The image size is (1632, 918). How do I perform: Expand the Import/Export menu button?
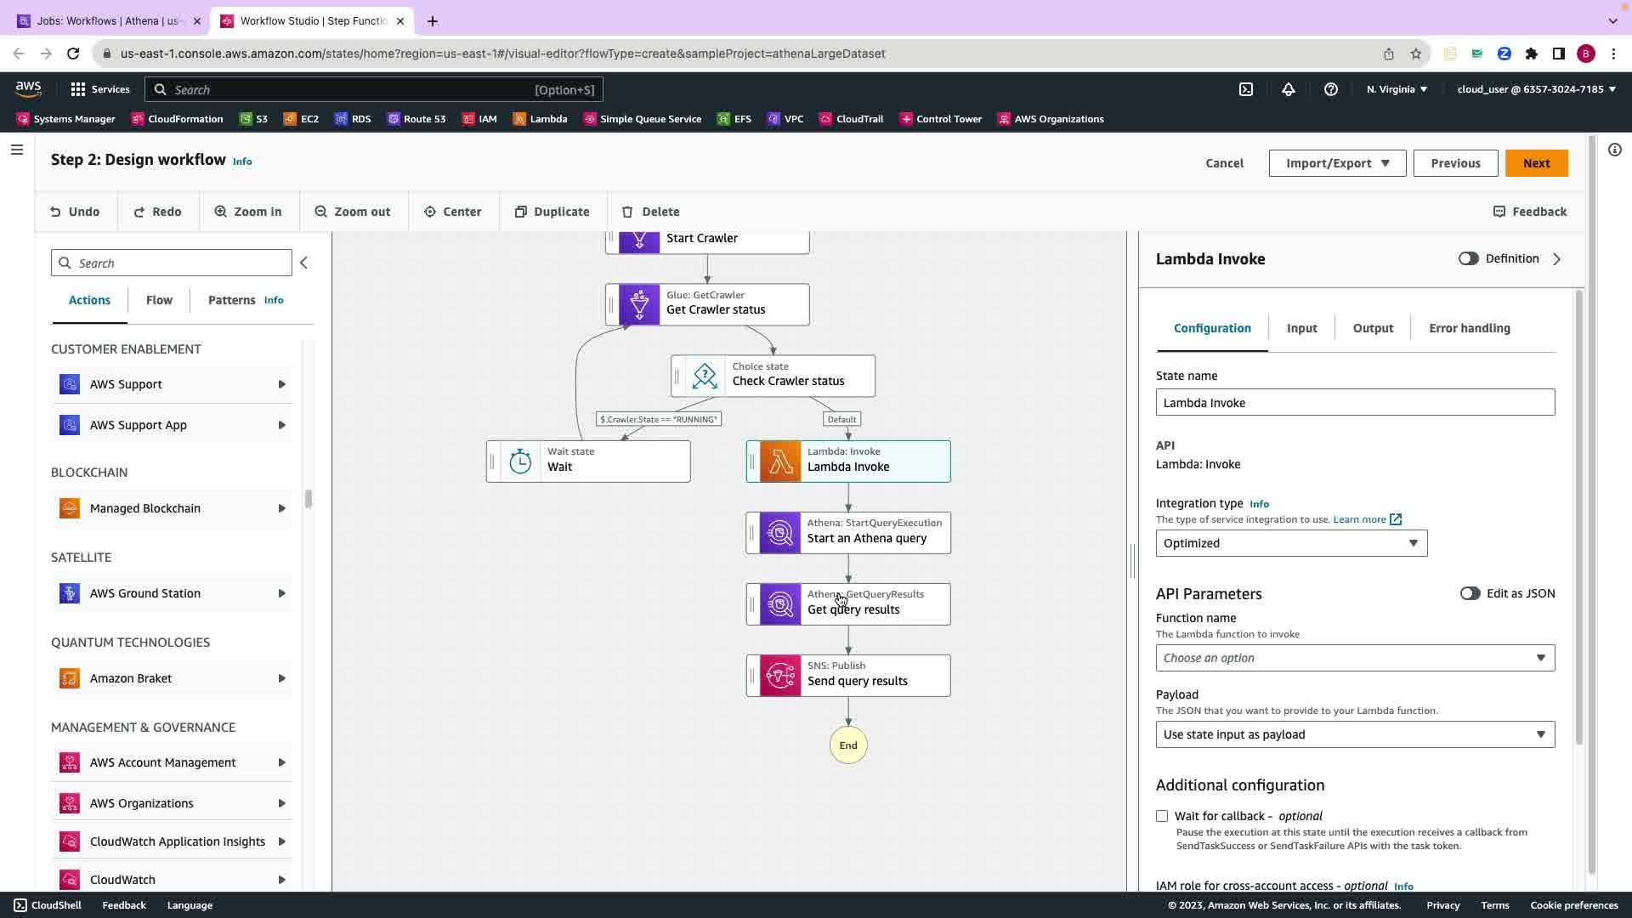click(1336, 163)
